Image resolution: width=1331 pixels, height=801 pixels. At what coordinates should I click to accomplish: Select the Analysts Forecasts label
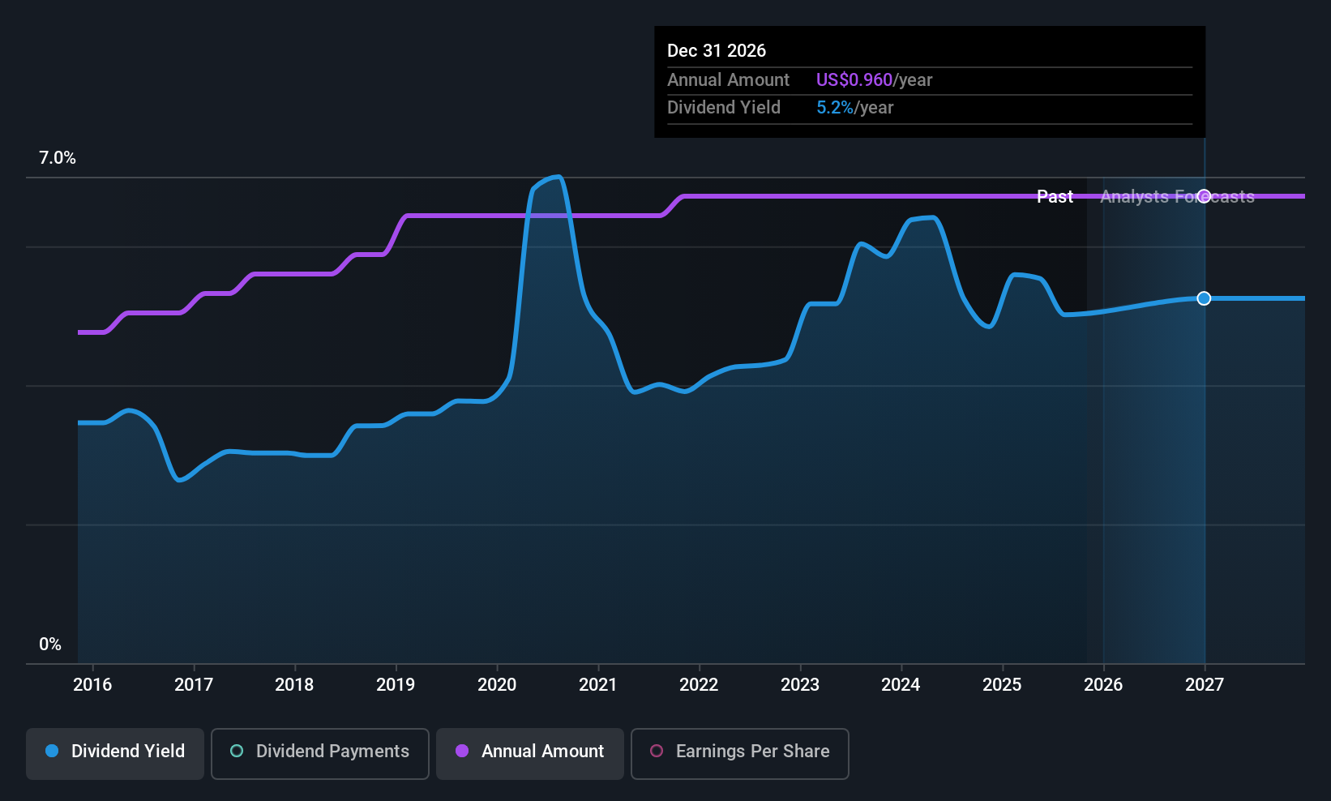coord(1177,196)
